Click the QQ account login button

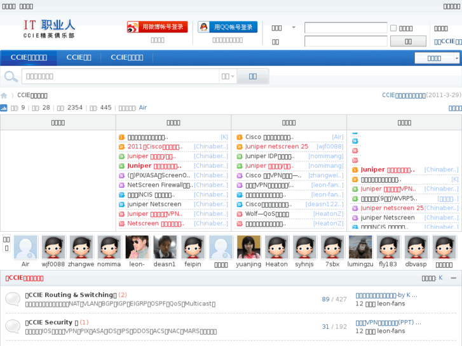[228, 27]
